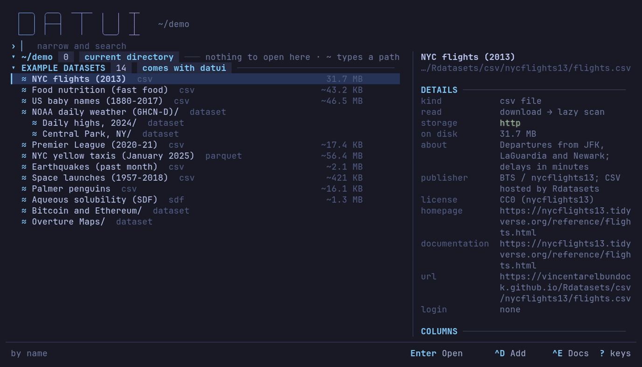Select Central Park, NY/ dataset
Viewport: 642px width, 367px height.
(205, 134)
